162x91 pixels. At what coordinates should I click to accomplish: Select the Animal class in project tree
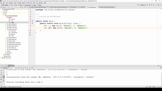point(13,19)
